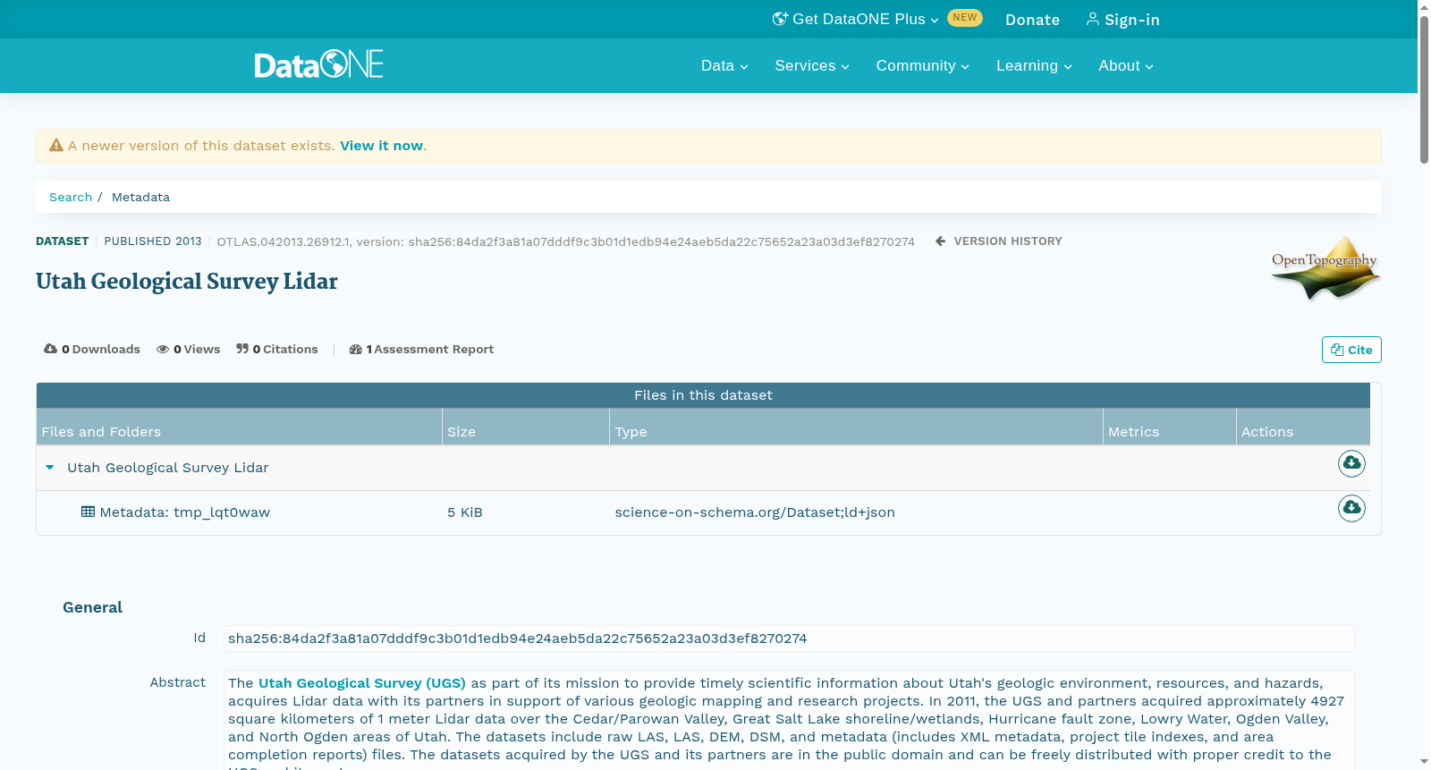Click PUBLISHED 2013 label

153,241
